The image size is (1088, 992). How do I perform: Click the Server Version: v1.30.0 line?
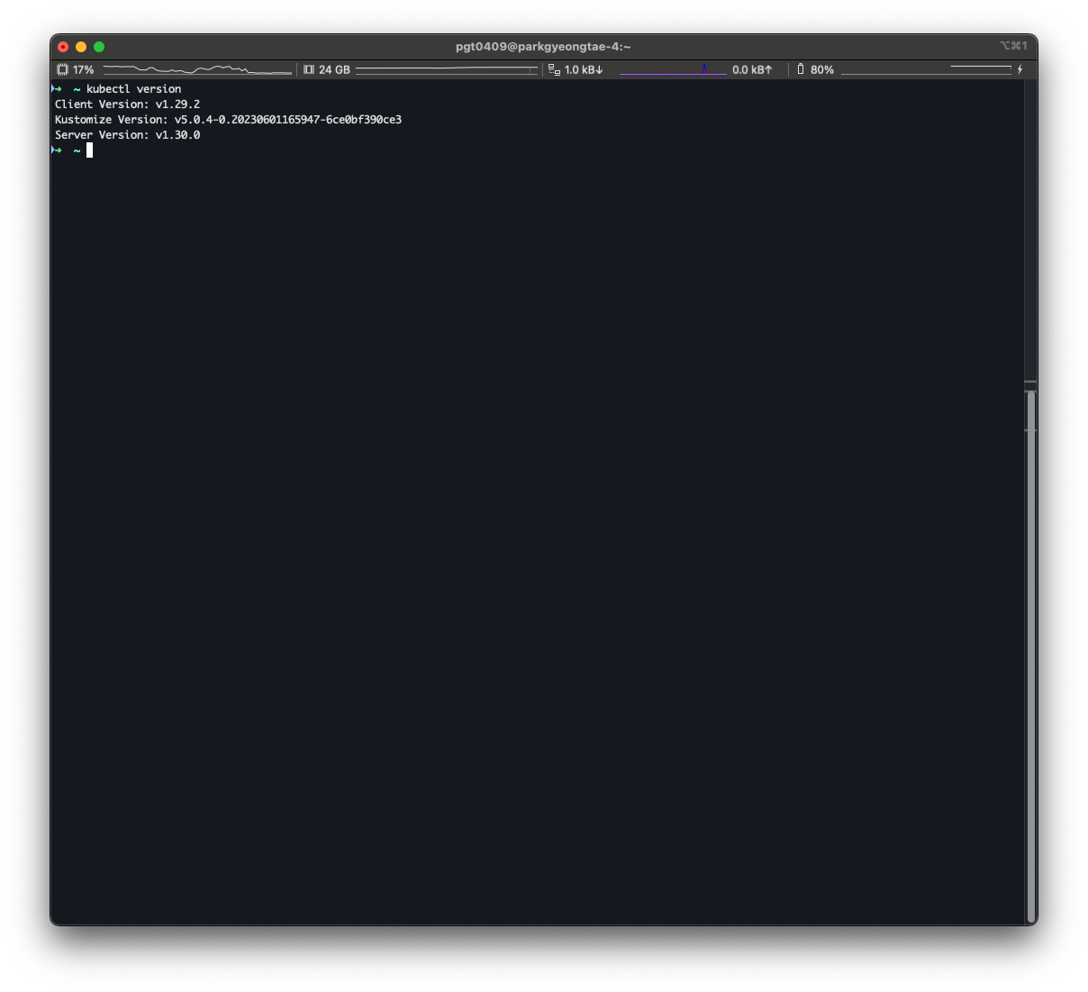127,135
